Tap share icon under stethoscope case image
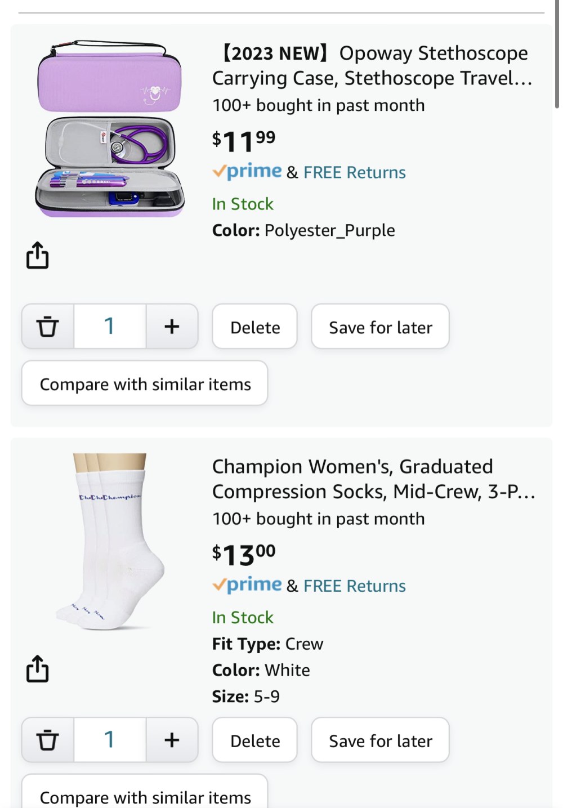563x808 pixels. tap(37, 255)
